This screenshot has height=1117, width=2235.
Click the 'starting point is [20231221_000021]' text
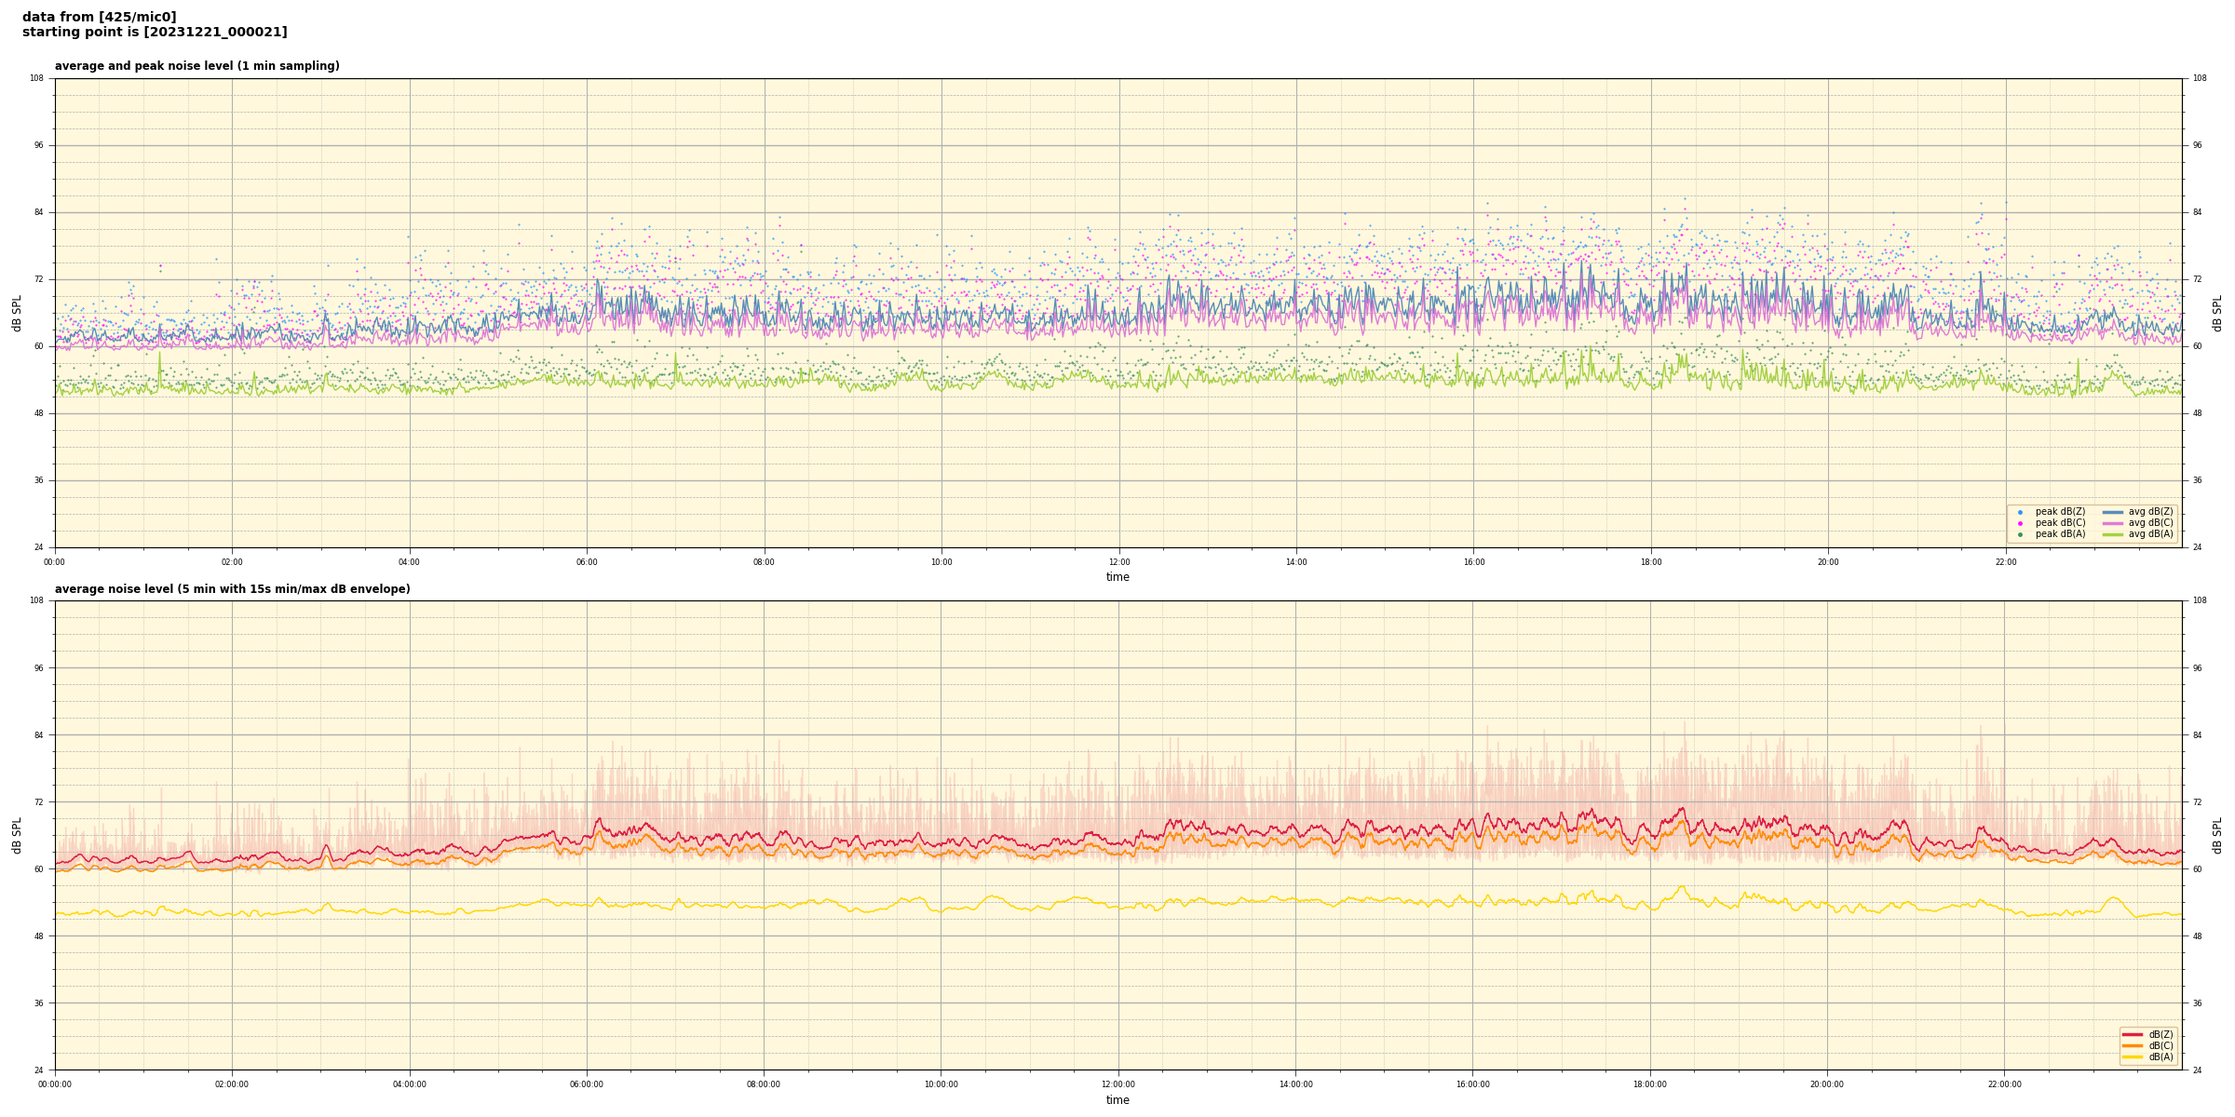tap(155, 33)
